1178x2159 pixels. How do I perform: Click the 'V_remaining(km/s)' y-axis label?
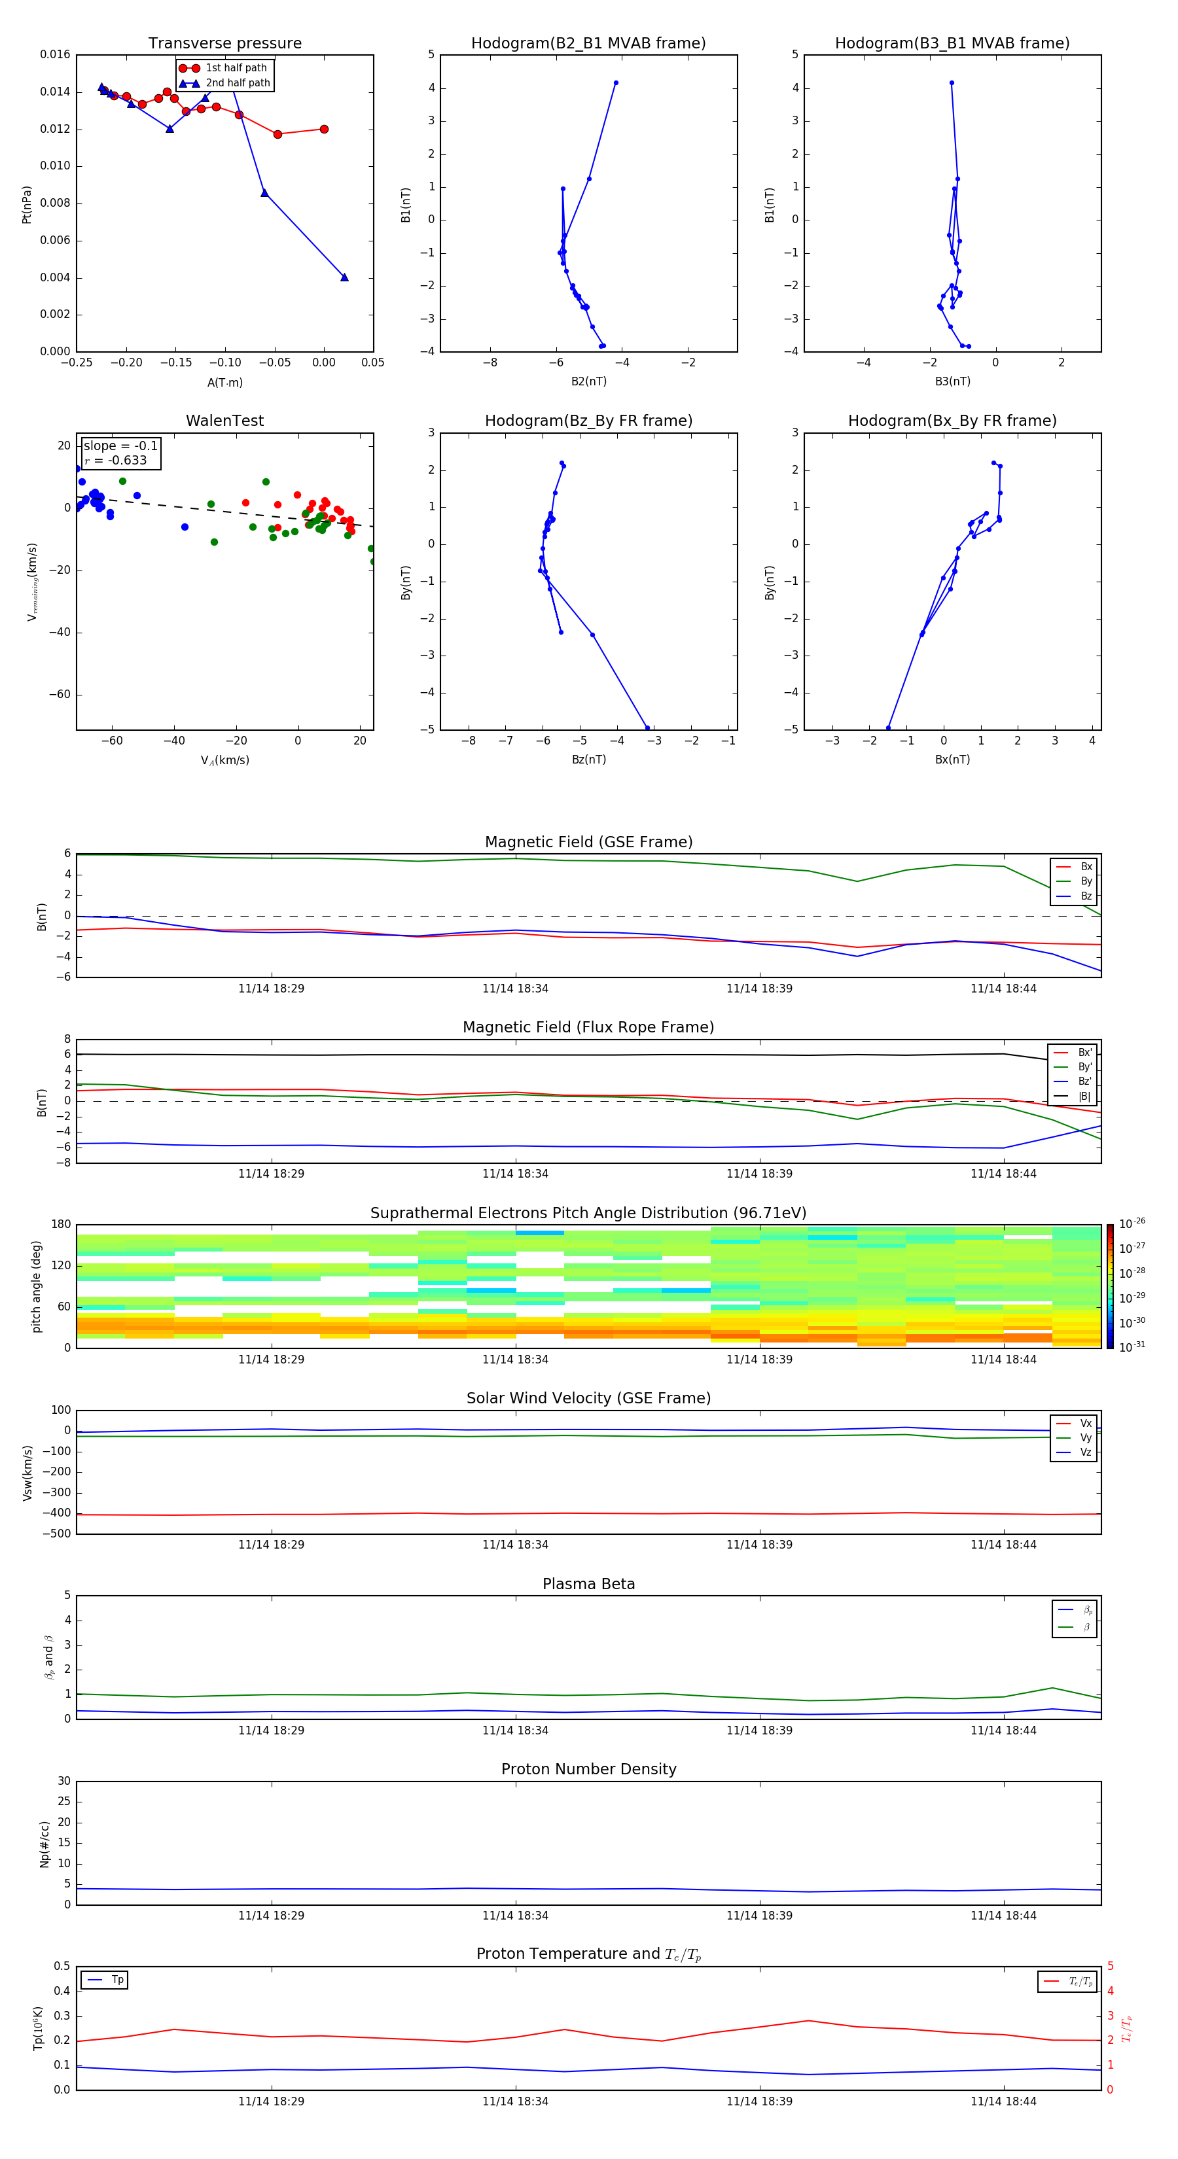[32, 582]
